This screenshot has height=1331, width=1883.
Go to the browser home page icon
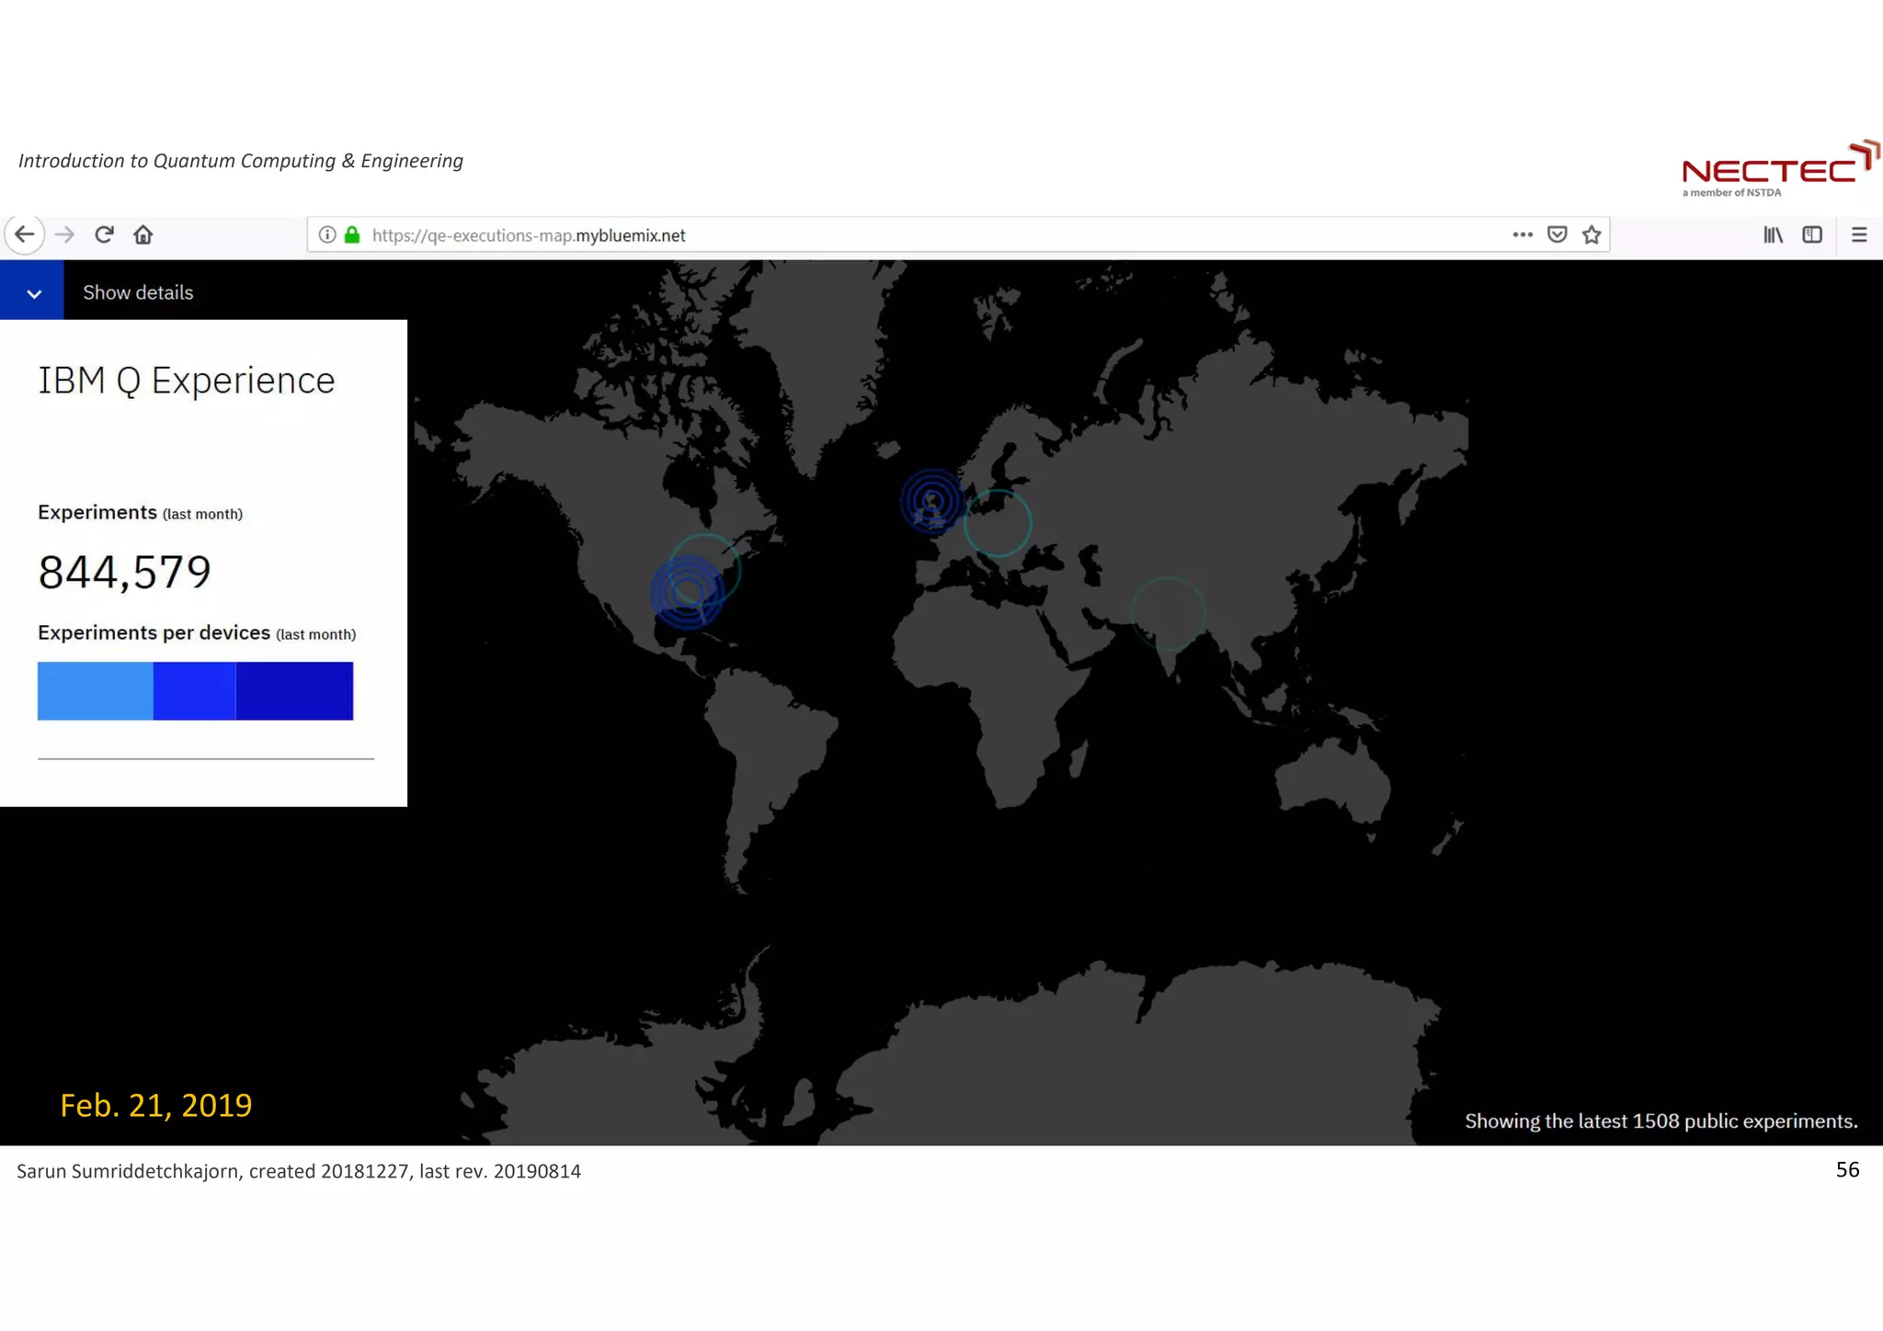coord(143,234)
